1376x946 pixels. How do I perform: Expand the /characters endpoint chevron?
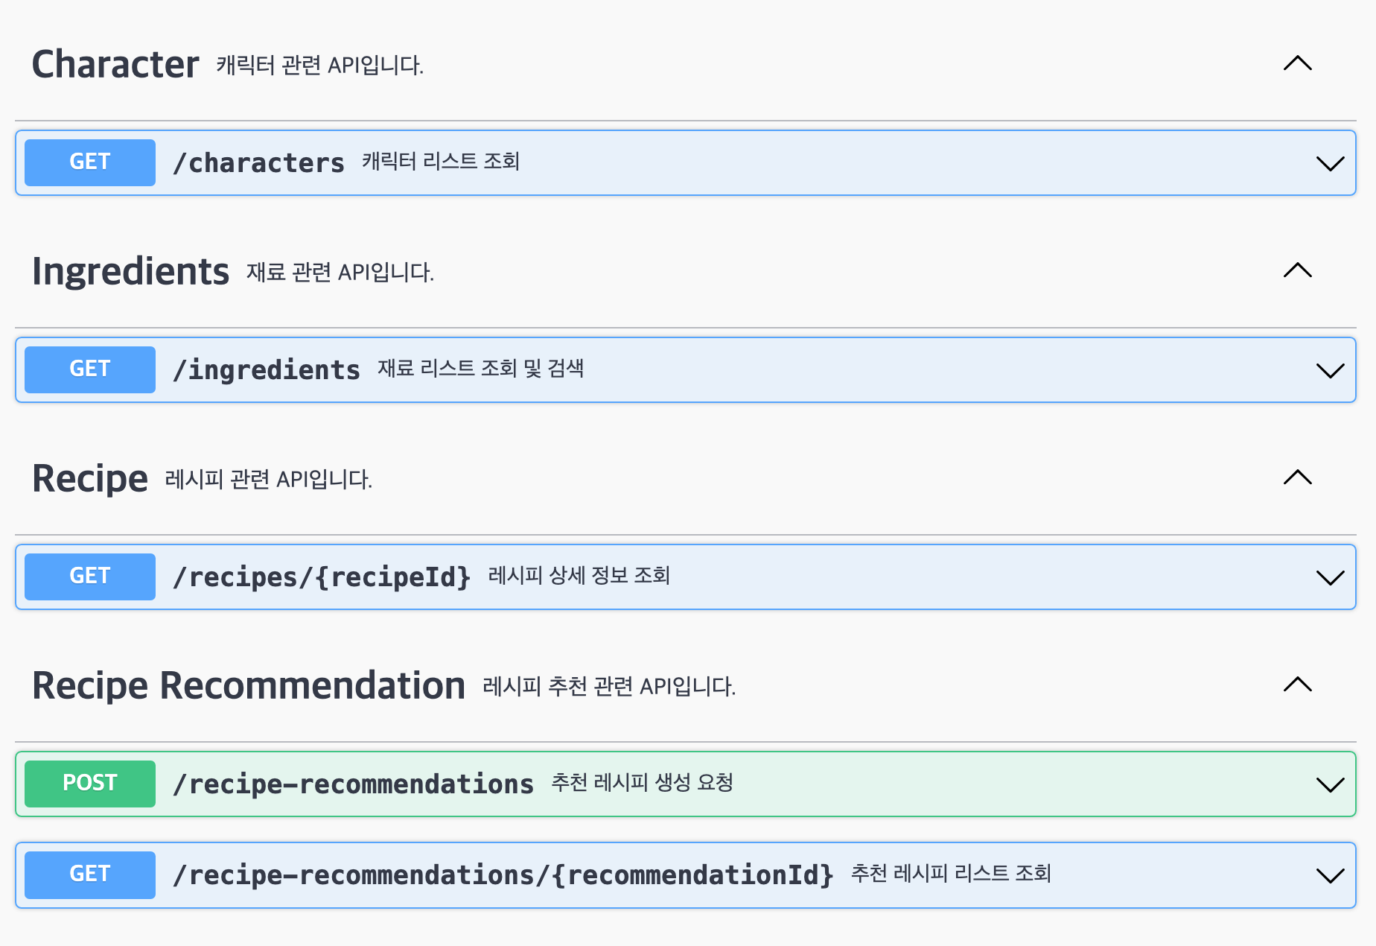(1330, 164)
